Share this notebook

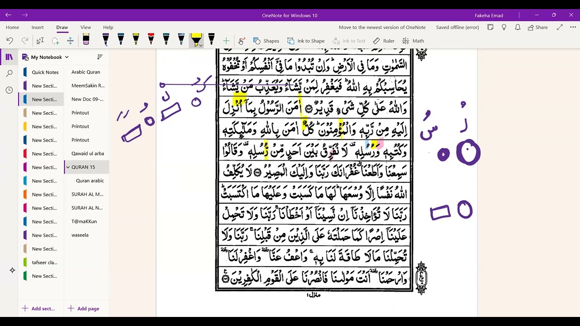pos(538,27)
